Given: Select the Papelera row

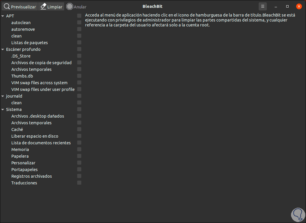Looking at the screenshot, I should (20, 156).
